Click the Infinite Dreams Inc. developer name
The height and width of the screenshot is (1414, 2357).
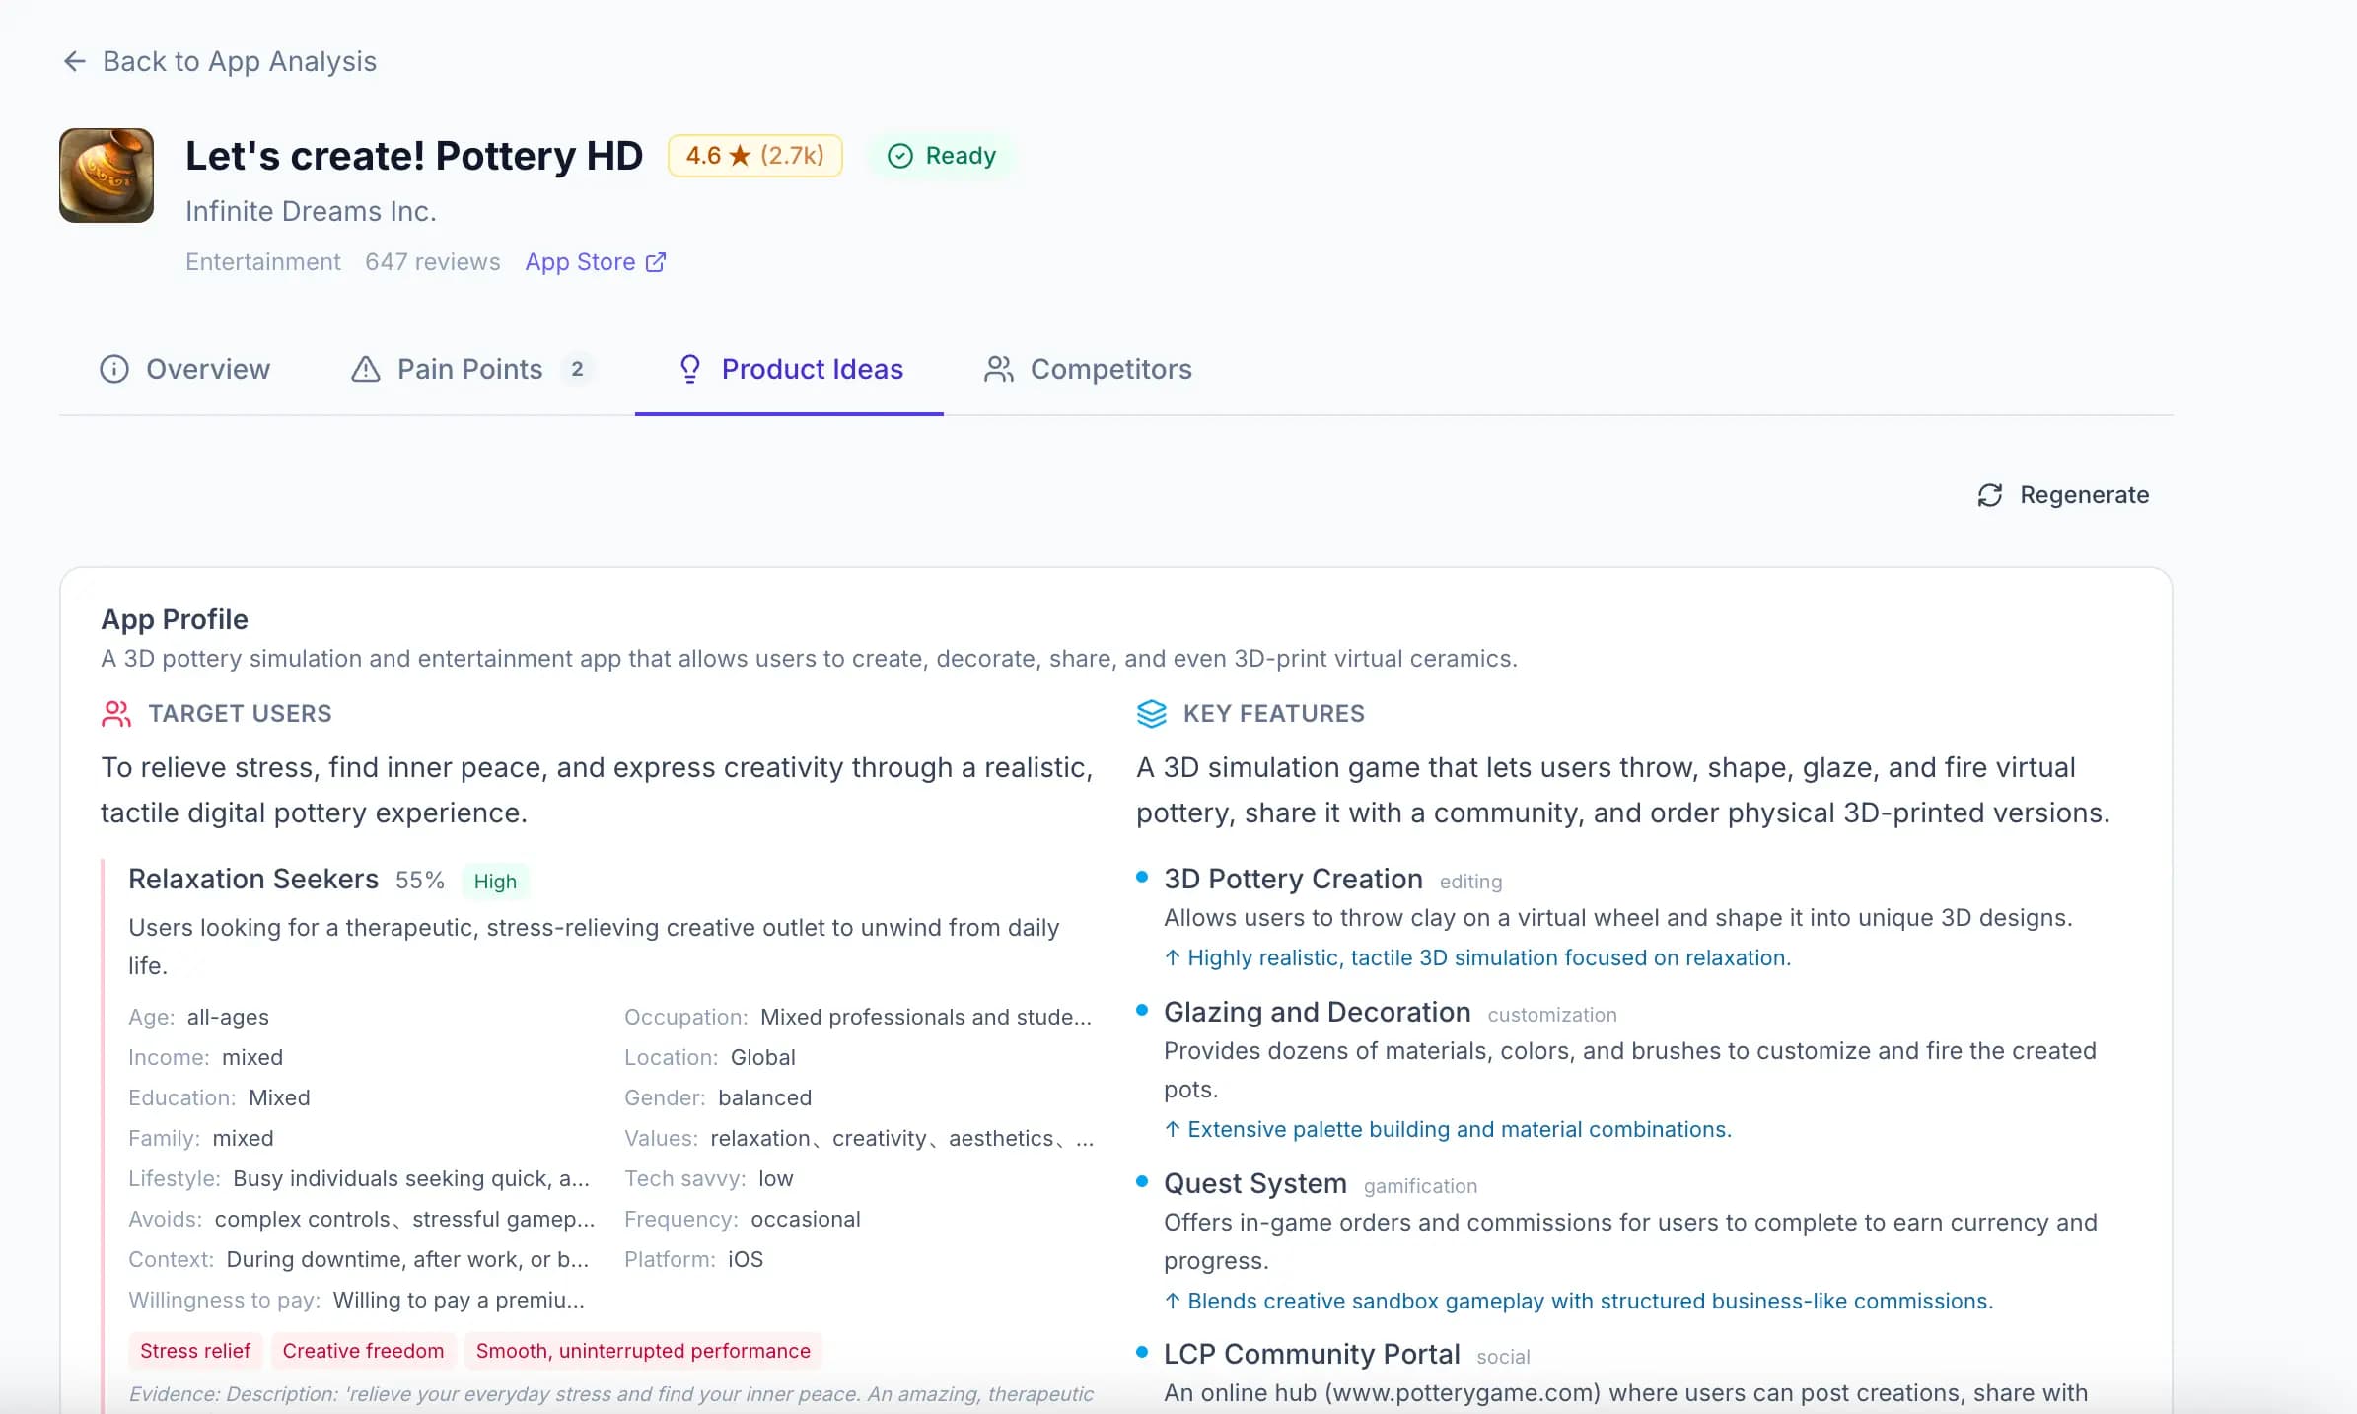coord(311,211)
